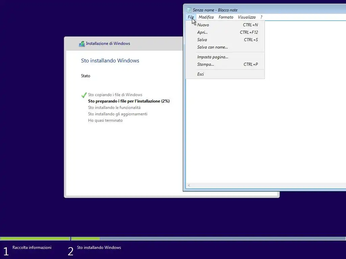Click 'Ho quasi terminato' line
This screenshot has width=346, height=259.
click(x=105, y=120)
